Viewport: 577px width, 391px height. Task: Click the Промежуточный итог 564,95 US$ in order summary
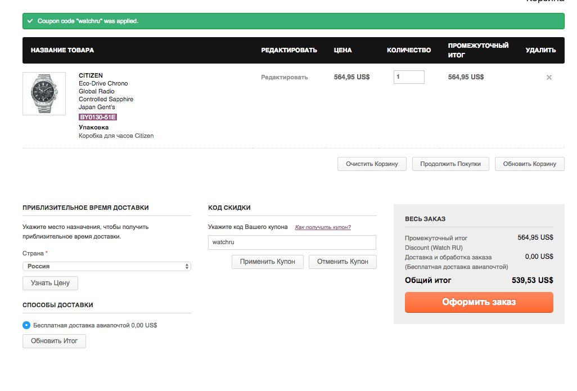(x=535, y=237)
